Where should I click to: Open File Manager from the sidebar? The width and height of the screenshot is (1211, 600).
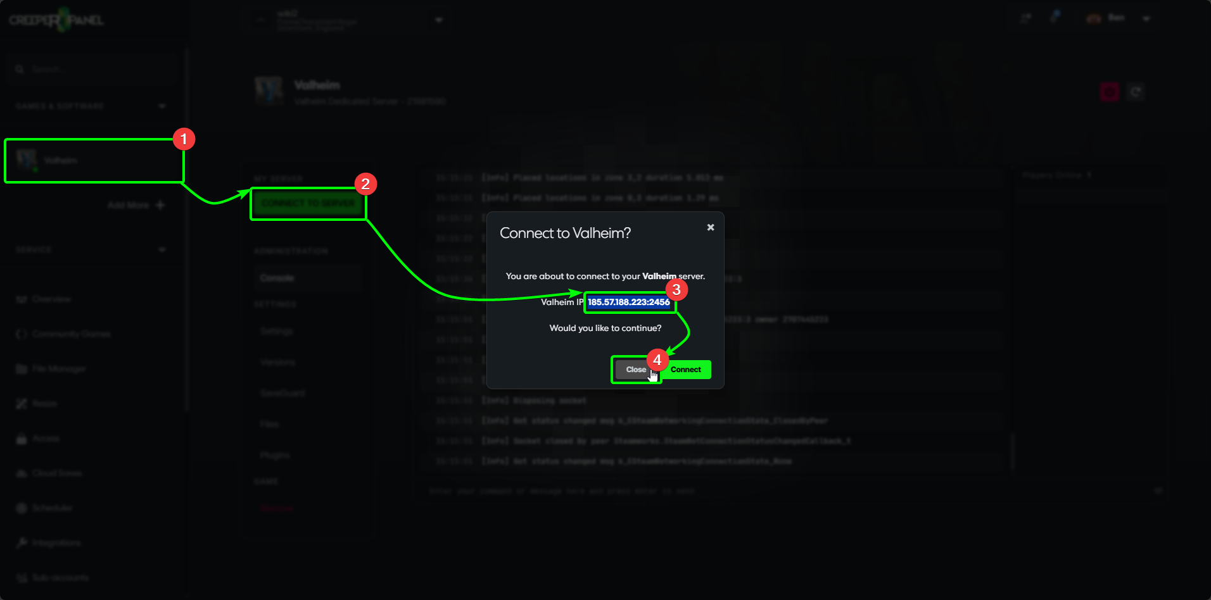coord(51,368)
